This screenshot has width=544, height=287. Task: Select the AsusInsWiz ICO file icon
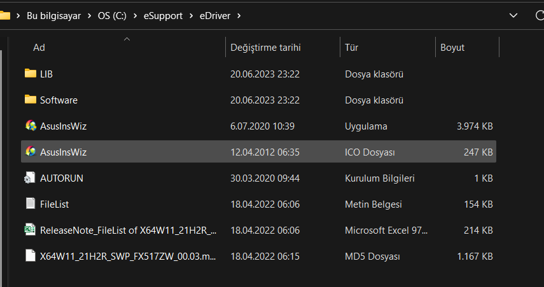(31, 151)
